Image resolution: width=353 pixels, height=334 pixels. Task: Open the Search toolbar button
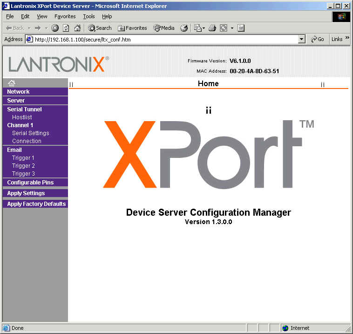100,28
